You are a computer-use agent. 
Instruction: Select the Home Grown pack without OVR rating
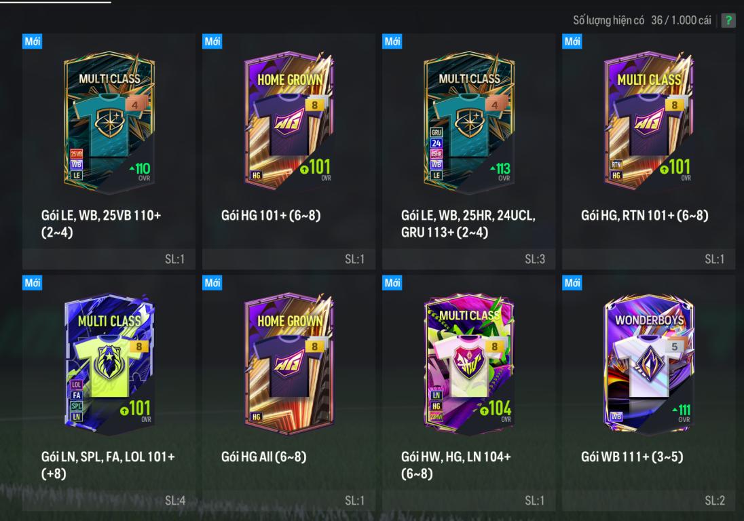[x=289, y=363]
